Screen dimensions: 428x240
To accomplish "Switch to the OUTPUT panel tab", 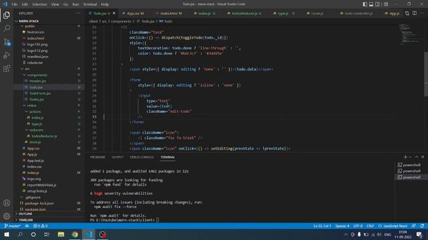I will click(x=118, y=157).
